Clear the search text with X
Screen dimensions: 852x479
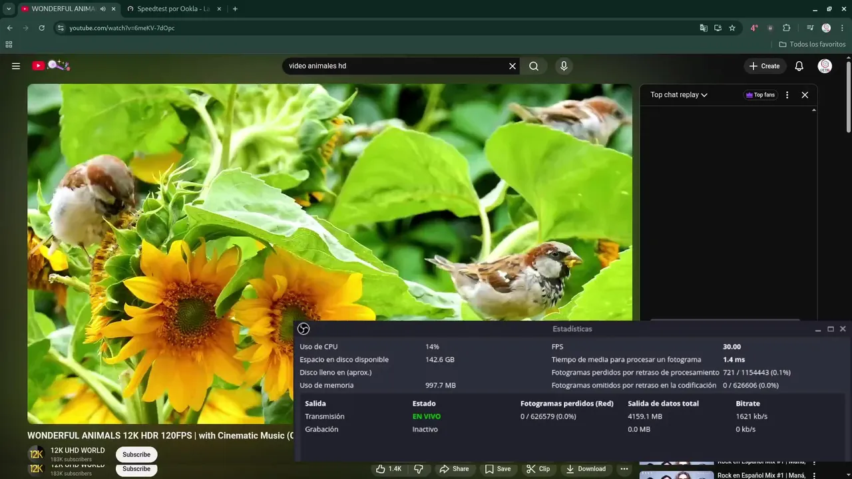[x=513, y=66]
